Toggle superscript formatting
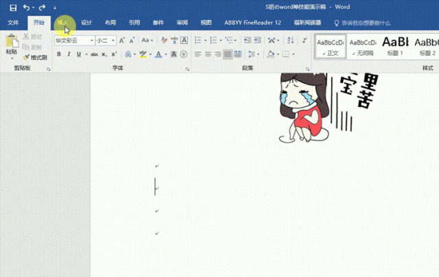The width and height of the screenshot is (439, 277). [x=114, y=54]
